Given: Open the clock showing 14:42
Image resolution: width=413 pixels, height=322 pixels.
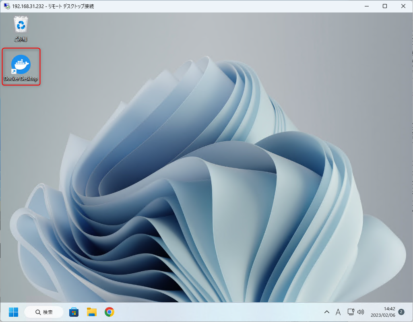Looking at the screenshot, I should (x=389, y=309).
